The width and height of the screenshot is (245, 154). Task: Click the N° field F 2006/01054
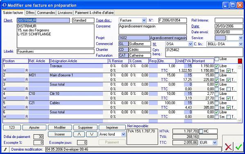pyautogui.click(x=172, y=21)
